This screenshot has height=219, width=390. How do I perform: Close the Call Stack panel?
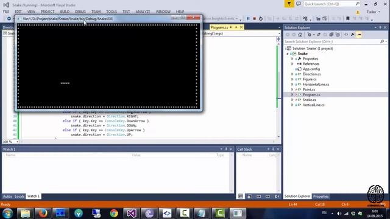[278, 149]
